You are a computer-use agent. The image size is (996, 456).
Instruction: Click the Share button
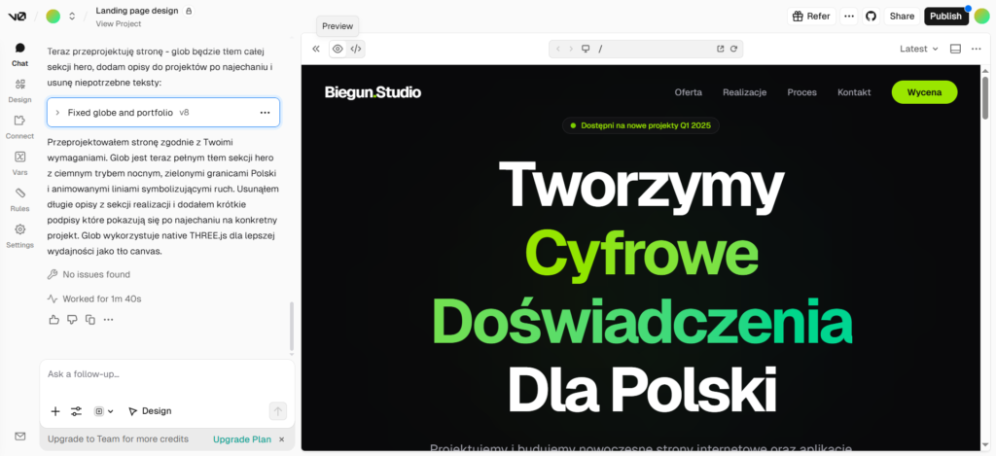coord(902,17)
